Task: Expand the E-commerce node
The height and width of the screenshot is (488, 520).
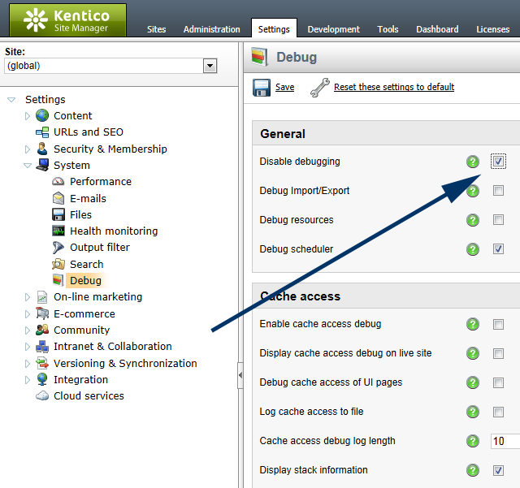Action: [28, 313]
